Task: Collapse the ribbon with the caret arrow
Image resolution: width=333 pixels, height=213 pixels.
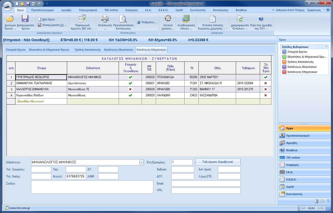Action: point(273,10)
